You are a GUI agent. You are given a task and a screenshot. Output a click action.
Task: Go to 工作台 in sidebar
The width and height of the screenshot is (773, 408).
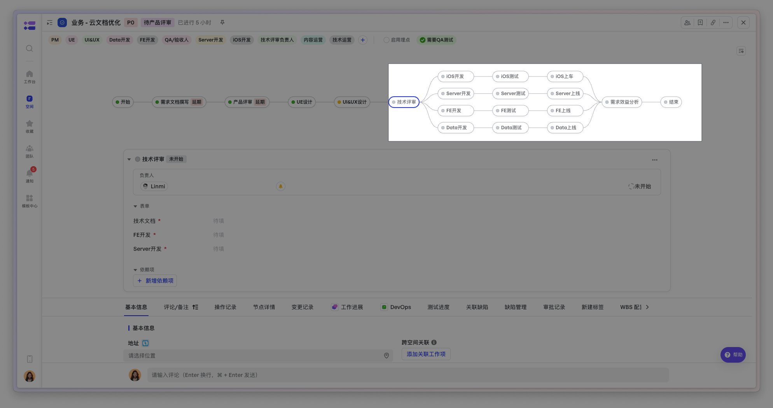pos(30,77)
